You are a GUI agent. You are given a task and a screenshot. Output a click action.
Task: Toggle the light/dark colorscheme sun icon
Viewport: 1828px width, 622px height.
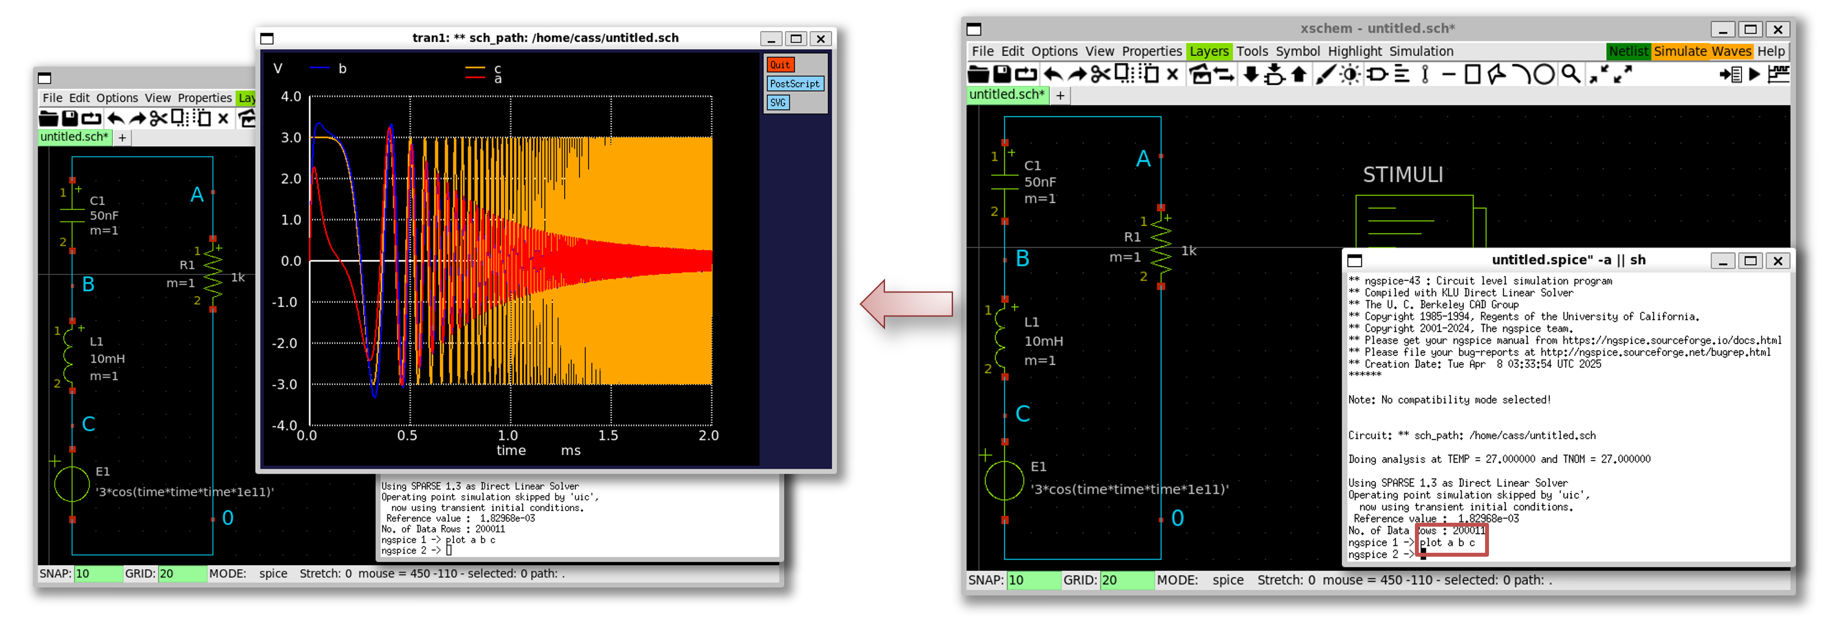(x=1350, y=74)
